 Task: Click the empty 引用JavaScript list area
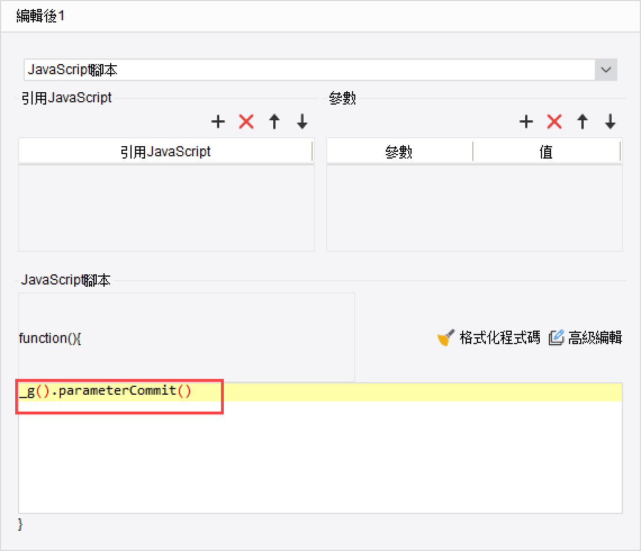pos(166,208)
